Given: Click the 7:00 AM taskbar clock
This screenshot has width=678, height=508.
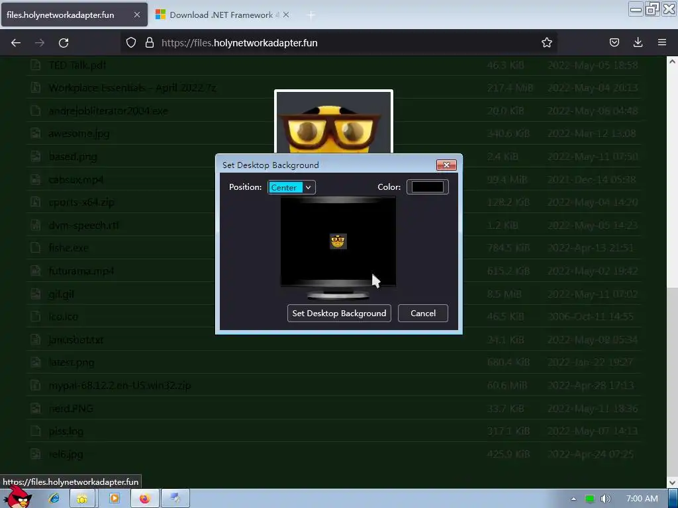Looking at the screenshot, I should (x=642, y=499).
